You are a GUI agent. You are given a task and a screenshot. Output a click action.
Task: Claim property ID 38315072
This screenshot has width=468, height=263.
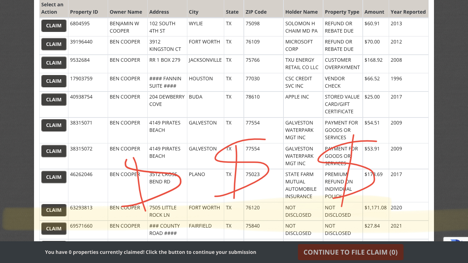pos(54,151)
